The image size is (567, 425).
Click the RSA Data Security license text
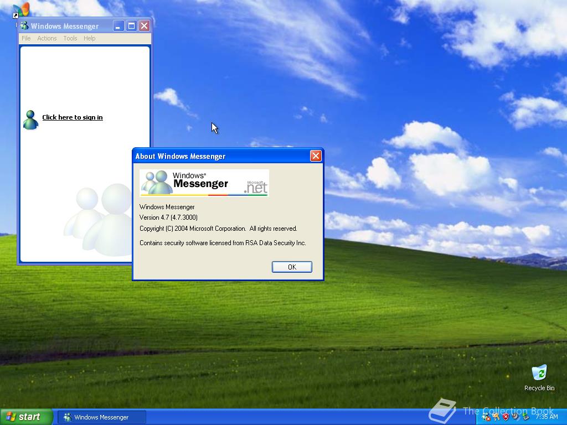click(x=223, y=243)
